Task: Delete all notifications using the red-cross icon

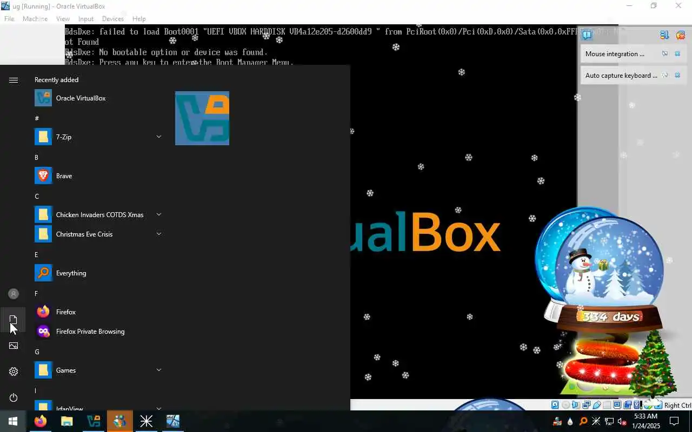Action: 680,36
